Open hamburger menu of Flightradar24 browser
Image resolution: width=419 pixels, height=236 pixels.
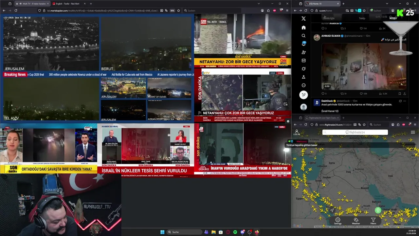(415, 125)
